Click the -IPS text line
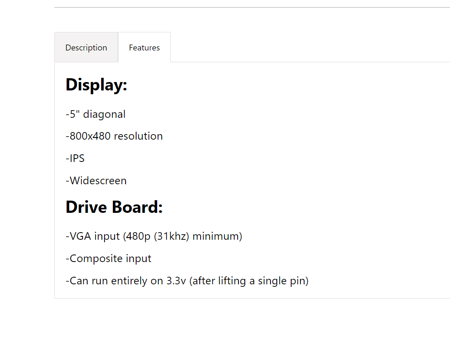The image size is (450, 339). click(75, 158)
